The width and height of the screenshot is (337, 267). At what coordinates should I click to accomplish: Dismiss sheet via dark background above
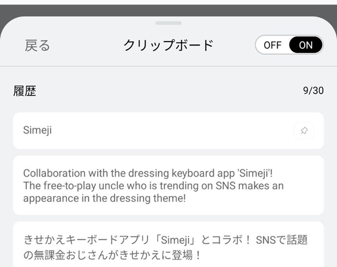168,9
